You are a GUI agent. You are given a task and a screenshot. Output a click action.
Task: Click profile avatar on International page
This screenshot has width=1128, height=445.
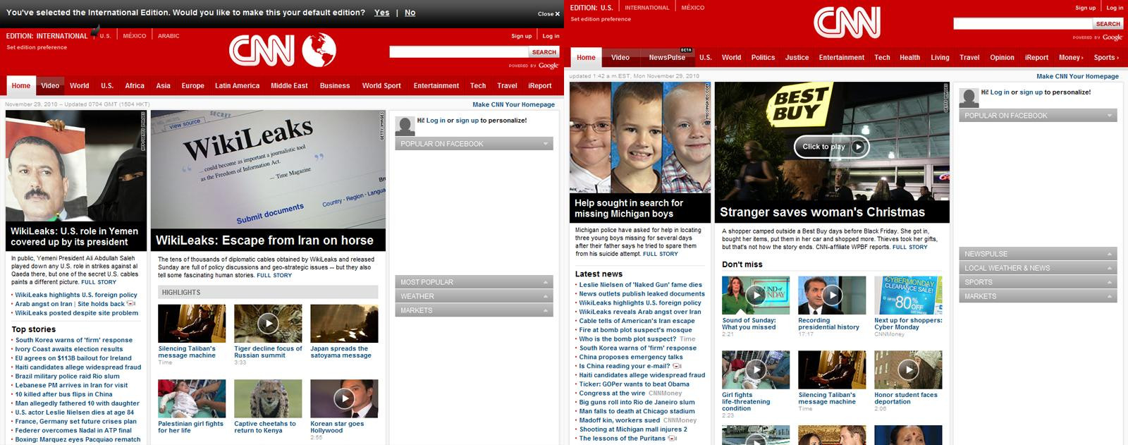pos(405,126)
